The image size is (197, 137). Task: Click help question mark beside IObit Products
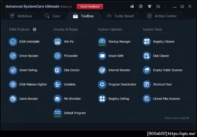coord(34,29)
